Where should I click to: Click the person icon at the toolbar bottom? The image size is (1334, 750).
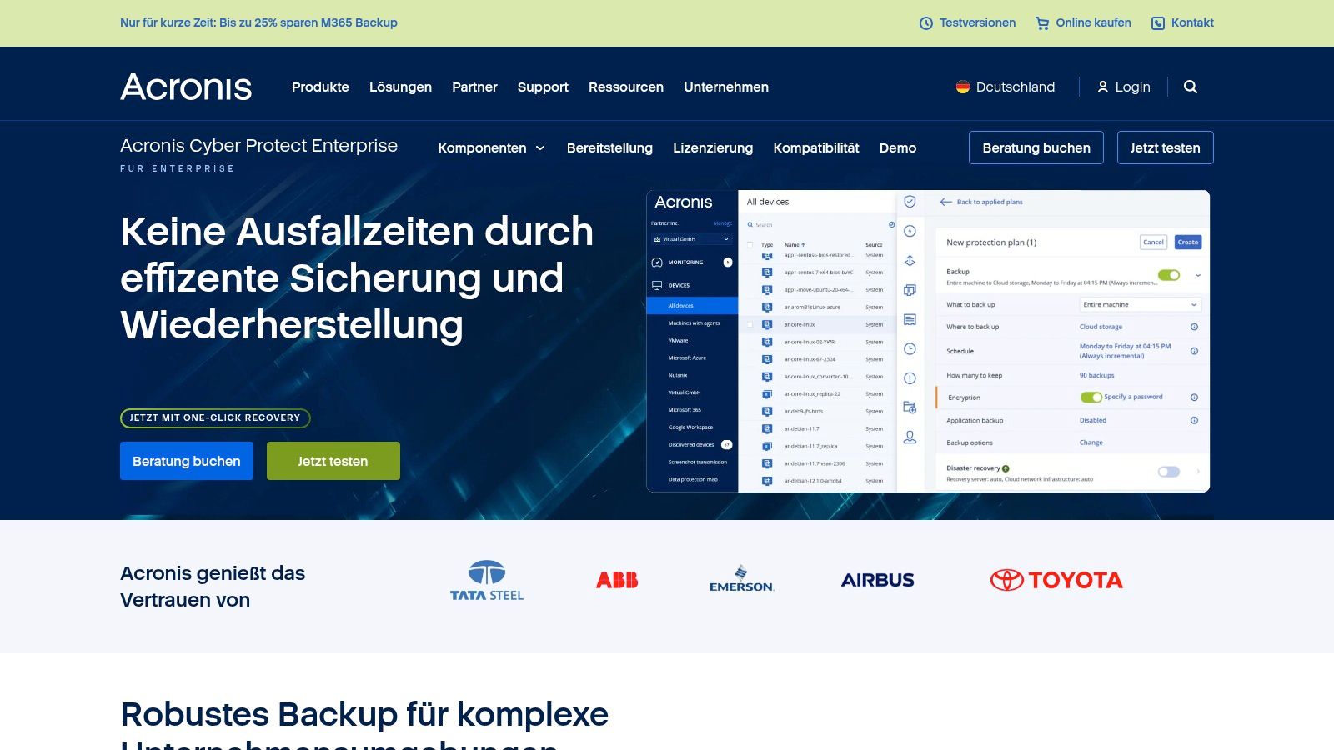pos(910,437)
